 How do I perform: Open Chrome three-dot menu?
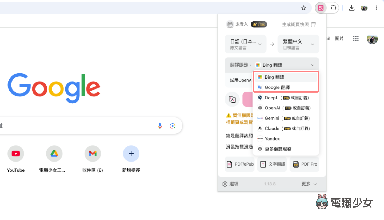coord(376,8)
